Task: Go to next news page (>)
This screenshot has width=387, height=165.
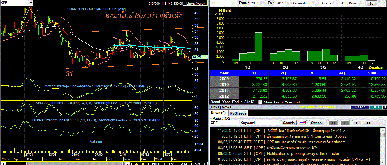Action: click(357, 123)
